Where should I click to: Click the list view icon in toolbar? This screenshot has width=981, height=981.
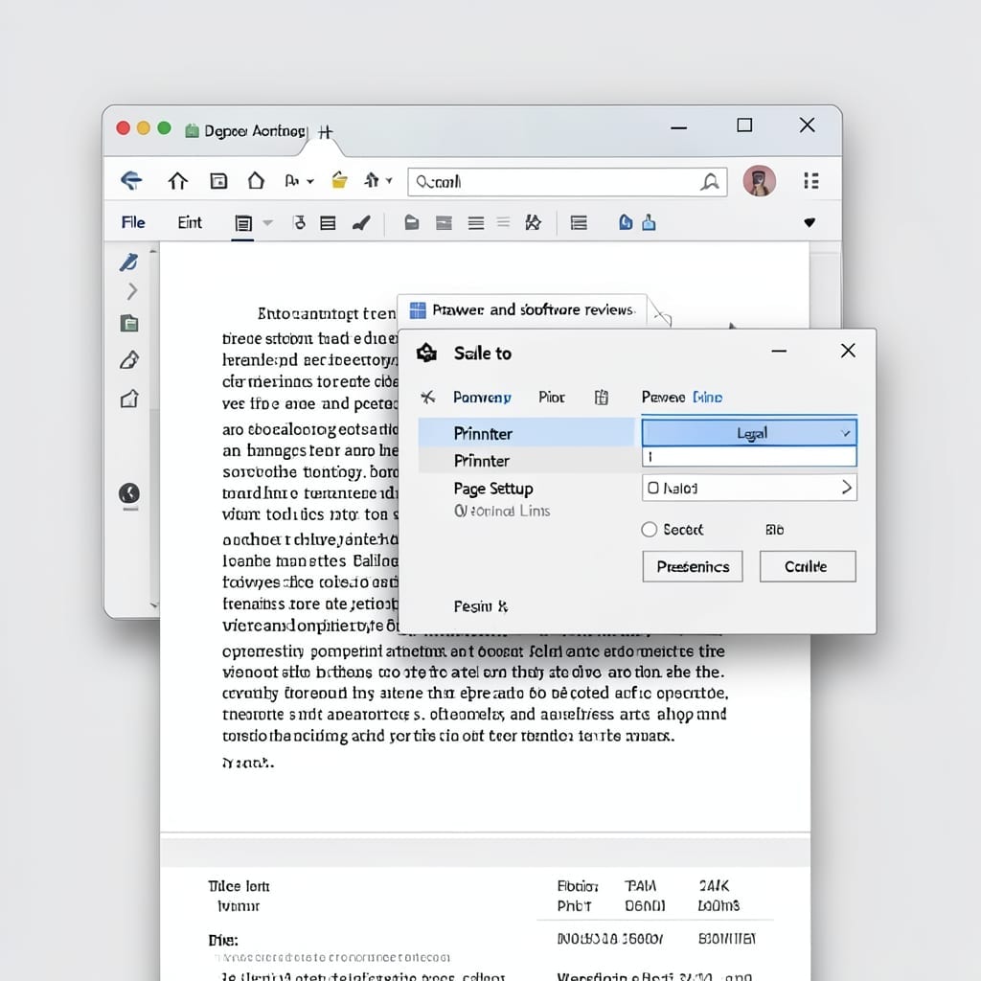[328, 223]
